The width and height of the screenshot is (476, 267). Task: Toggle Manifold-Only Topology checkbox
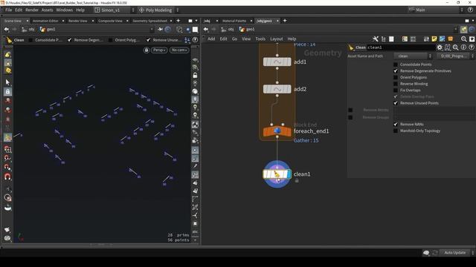[396, 131]
